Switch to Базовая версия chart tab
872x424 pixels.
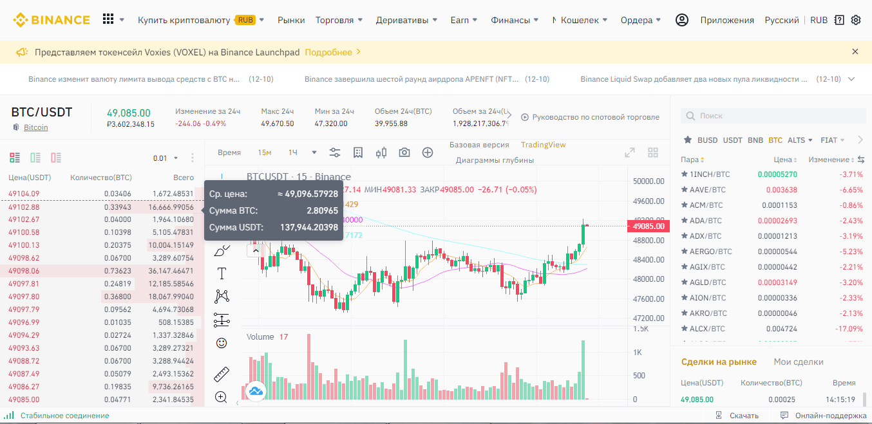pos(479,145)
